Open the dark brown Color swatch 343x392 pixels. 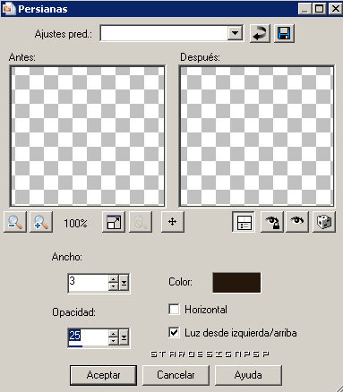point(236,282)
